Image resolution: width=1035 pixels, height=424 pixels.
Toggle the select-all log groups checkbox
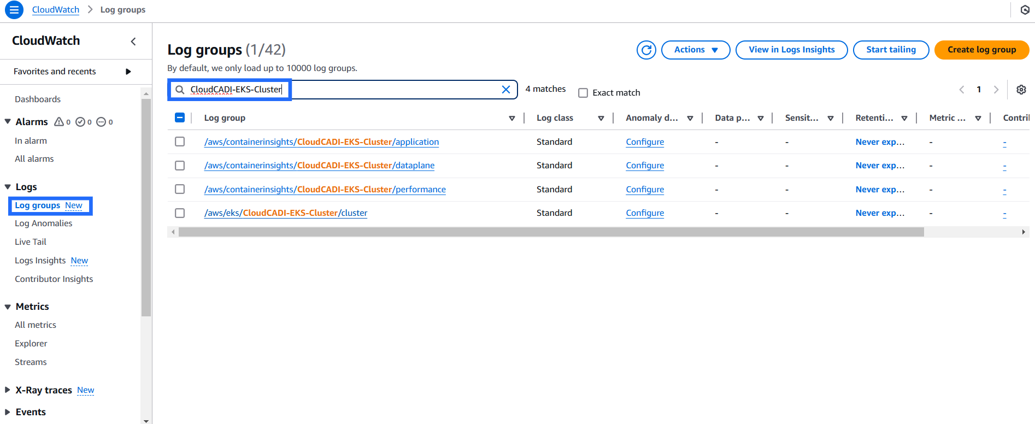pos(180,118)
